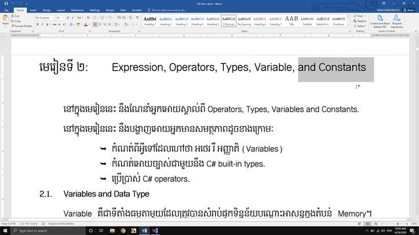The image size is (419, 235).
Task: Apply text highlight color
Action: pyautogui.click(x=79, y=25)
